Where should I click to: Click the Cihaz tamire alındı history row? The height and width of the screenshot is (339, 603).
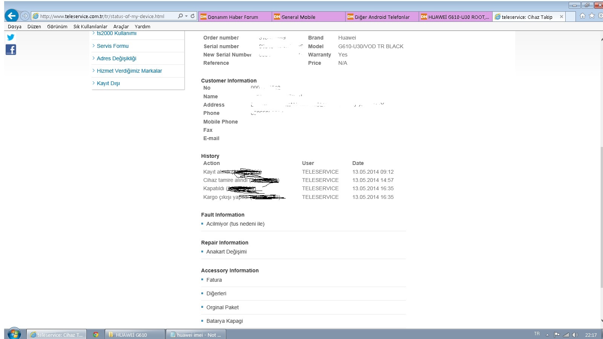click(x=298, y=180)
